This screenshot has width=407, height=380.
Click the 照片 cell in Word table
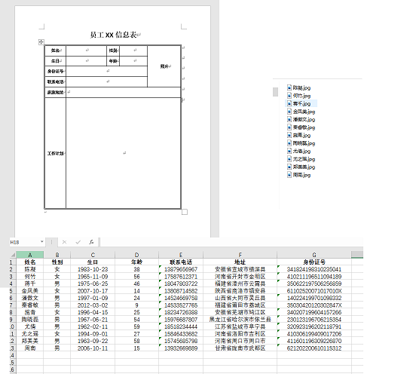tap(164, 66)
